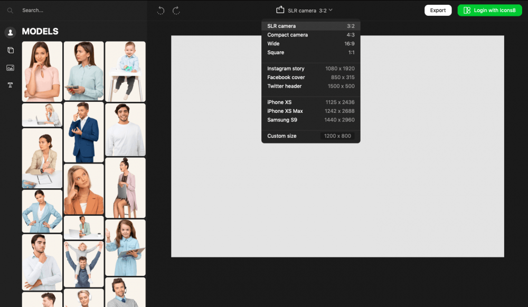Viewport: 528px width, 307px height.
Task: Select the man in blue suit thumbnail
Action: 83,132
